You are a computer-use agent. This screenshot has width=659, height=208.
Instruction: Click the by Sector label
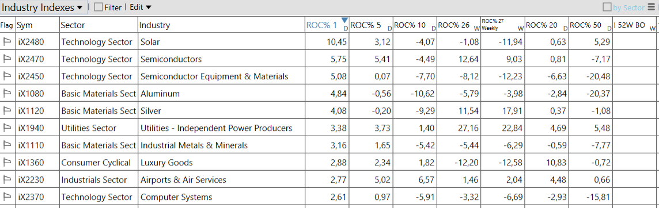pos(628,7)
